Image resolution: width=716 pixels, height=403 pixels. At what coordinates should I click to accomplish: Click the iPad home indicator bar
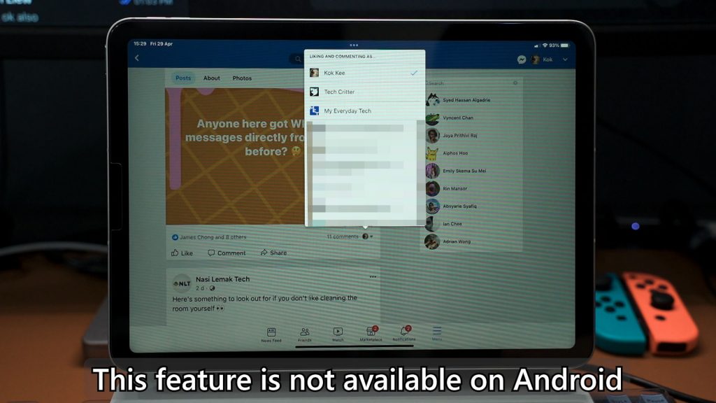(x=355, y=346)
